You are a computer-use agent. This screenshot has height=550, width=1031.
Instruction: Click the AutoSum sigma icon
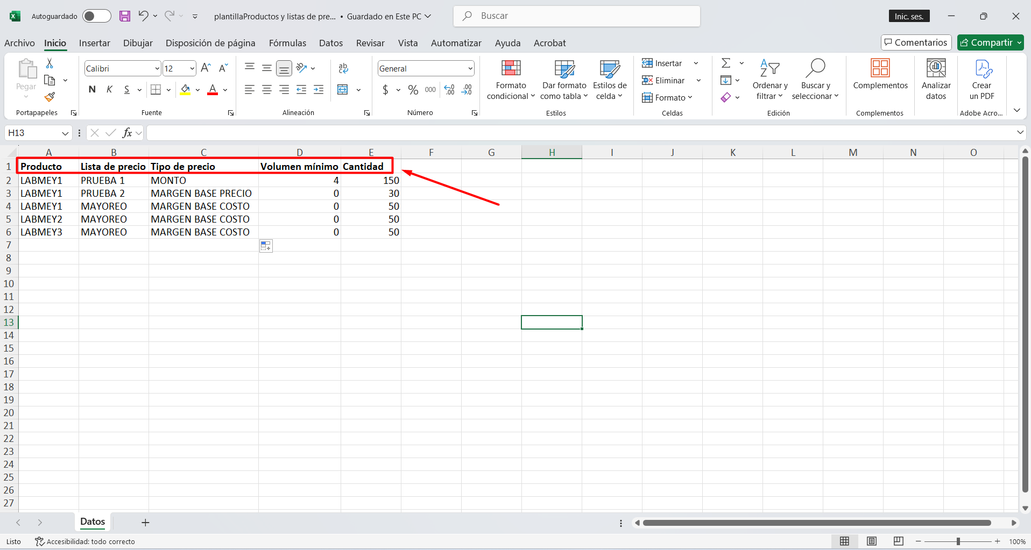(x=726, y=63)
